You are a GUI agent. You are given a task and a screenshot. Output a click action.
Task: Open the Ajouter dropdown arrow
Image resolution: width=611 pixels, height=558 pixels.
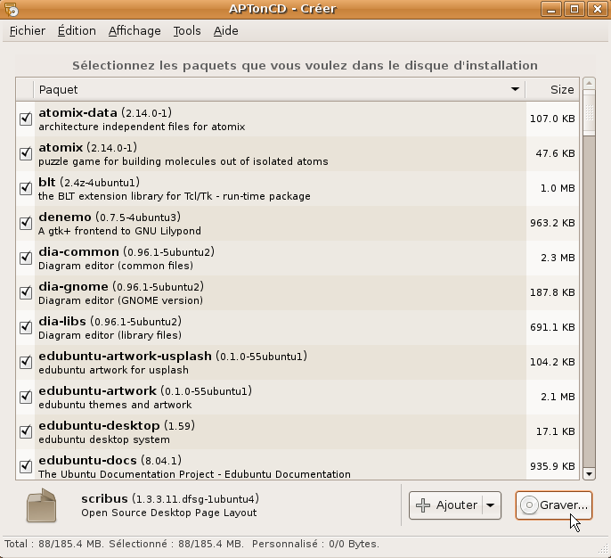coord(491,505)
